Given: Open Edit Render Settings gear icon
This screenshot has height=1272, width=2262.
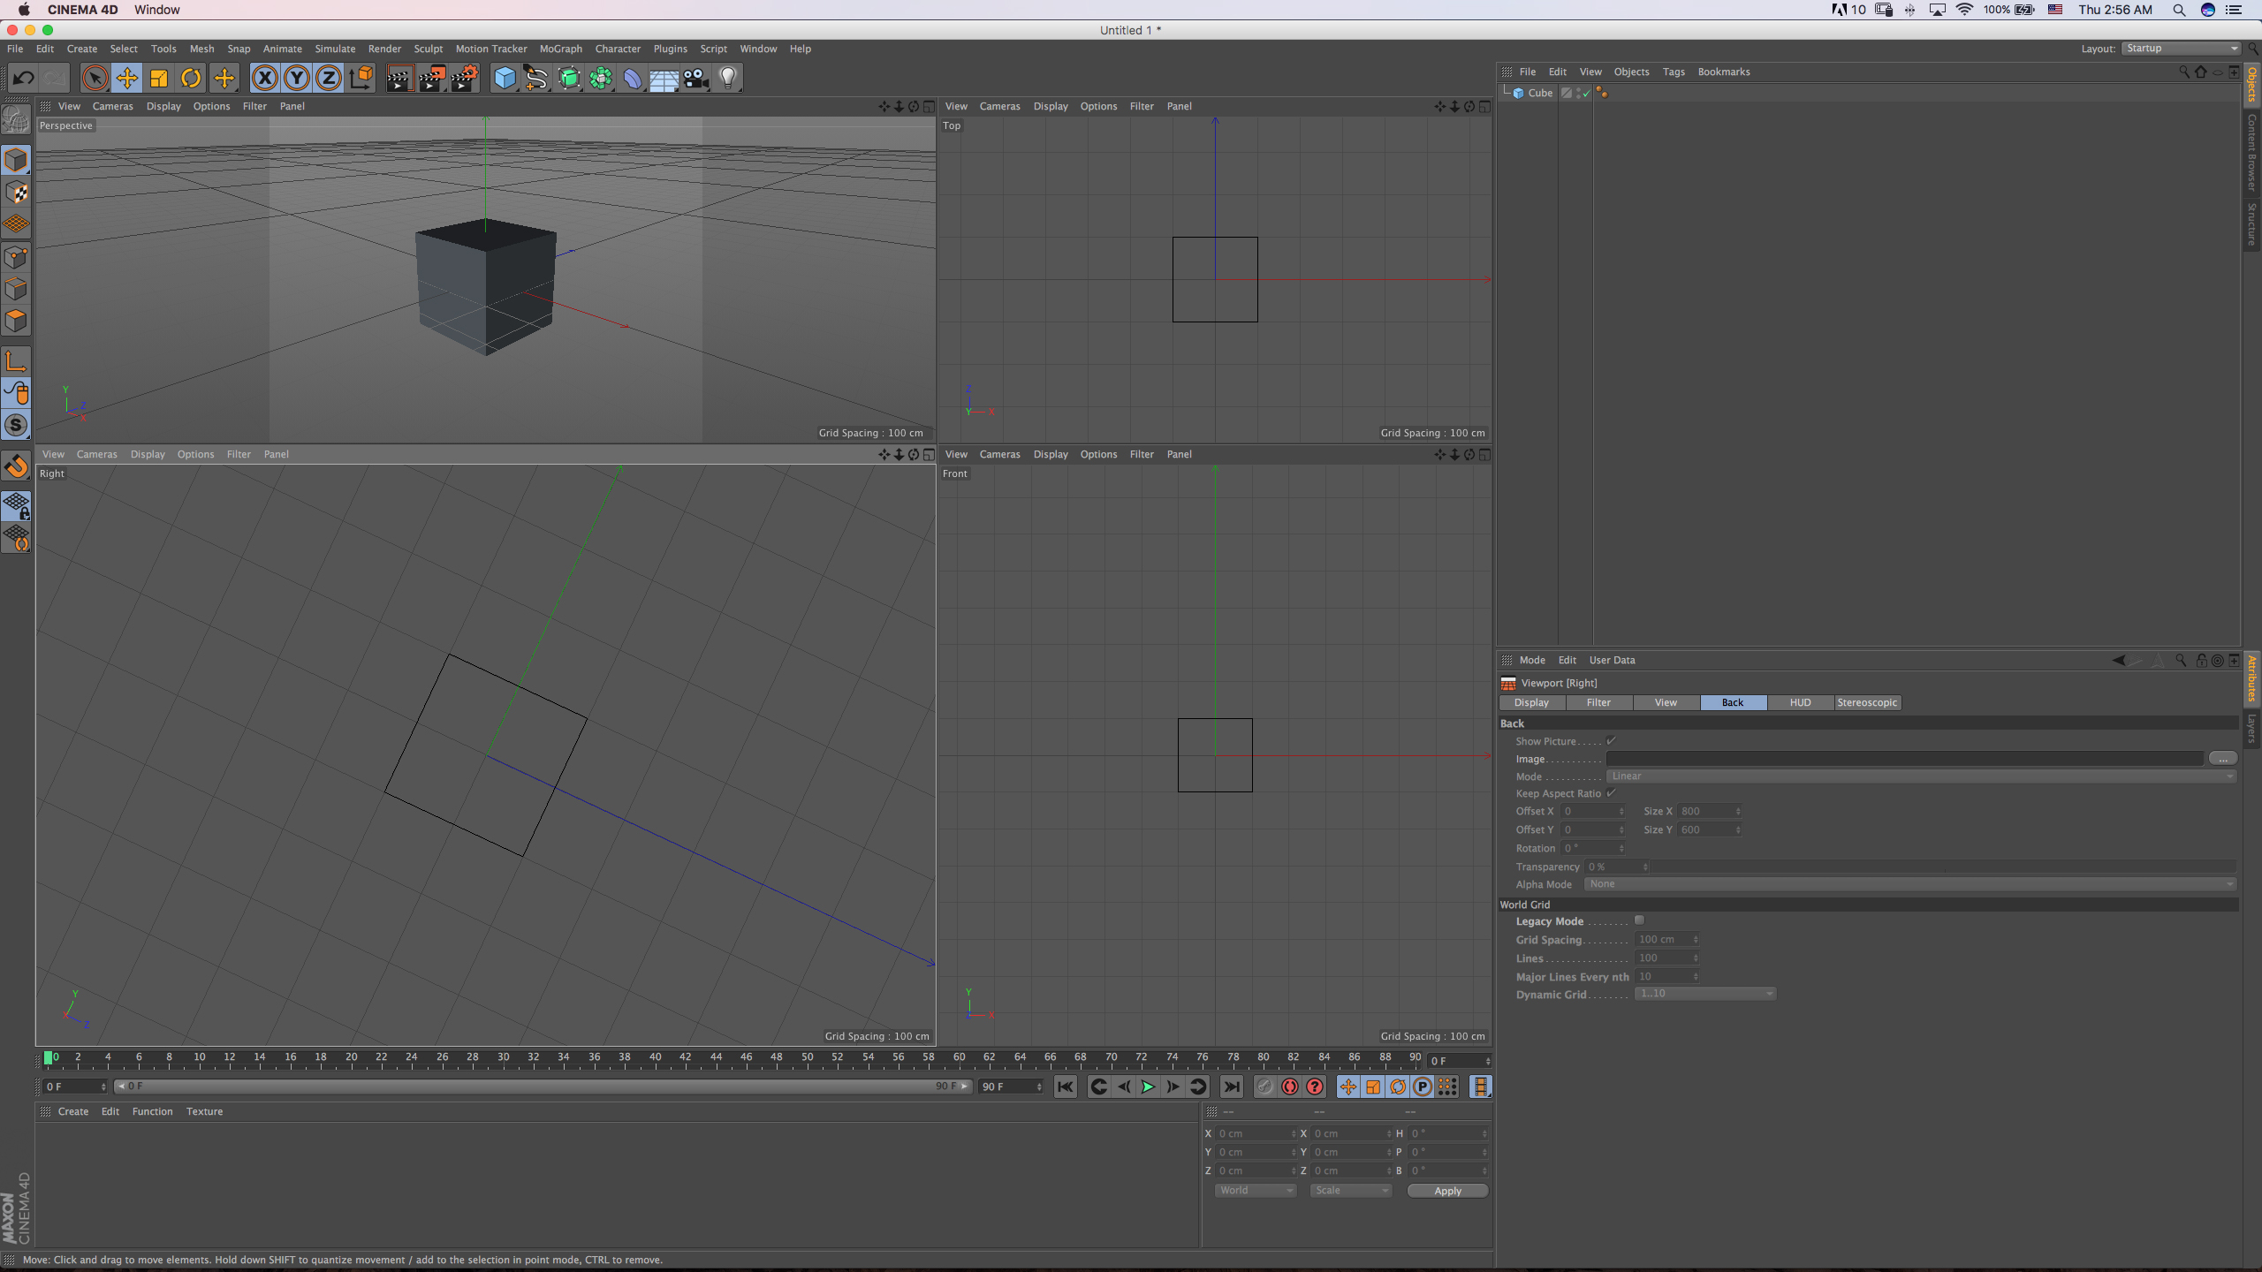Looking at the screenshot, I should pos(465,78).
